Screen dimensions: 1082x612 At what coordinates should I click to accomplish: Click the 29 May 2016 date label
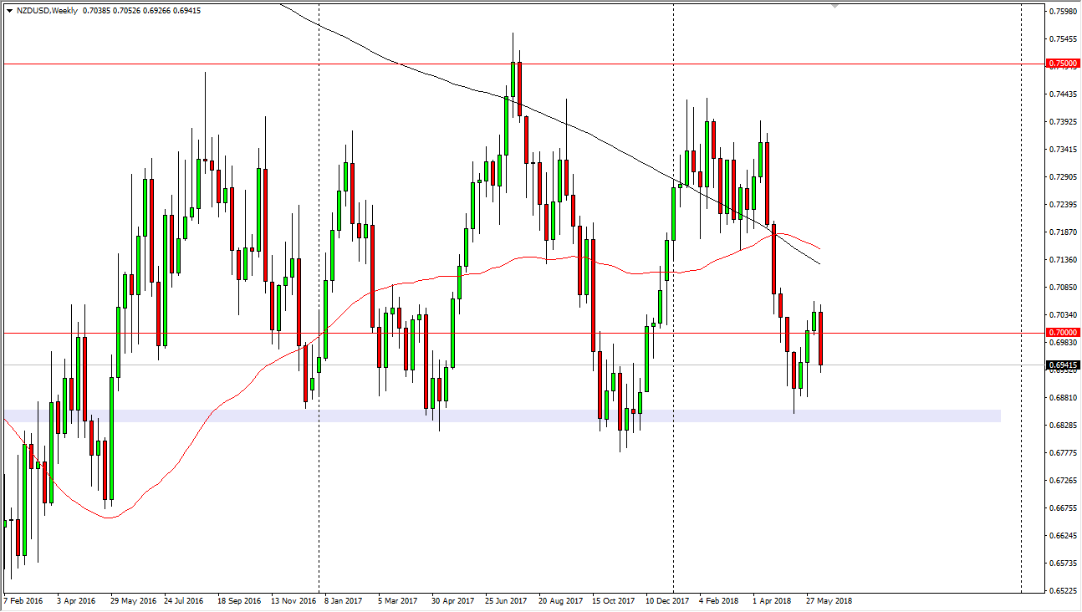(x=133, y=600)
